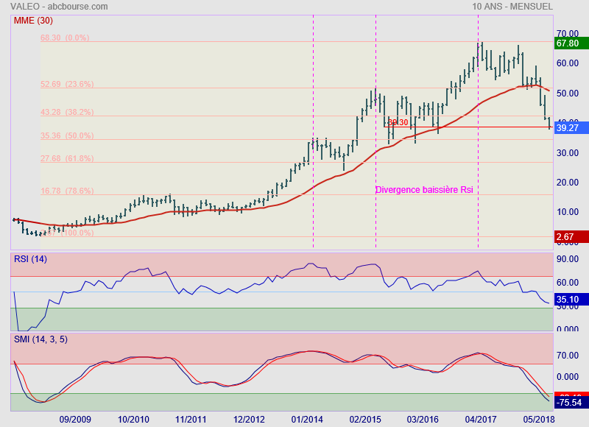Select the 'SMI (14, 3, 5)' panel label
The image size is (589, 427).
point(40,339)
